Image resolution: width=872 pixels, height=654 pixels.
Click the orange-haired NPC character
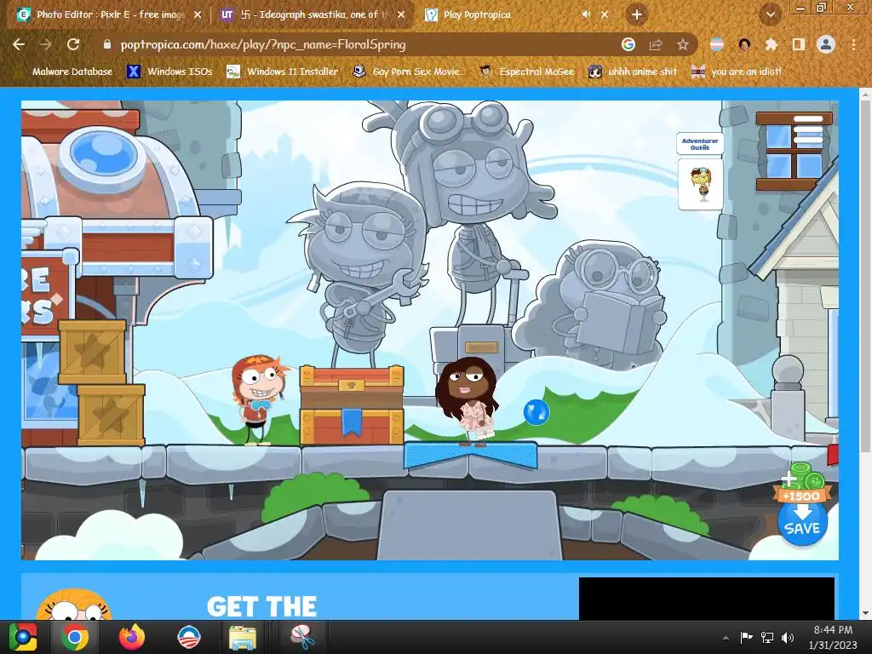(260, 400)
